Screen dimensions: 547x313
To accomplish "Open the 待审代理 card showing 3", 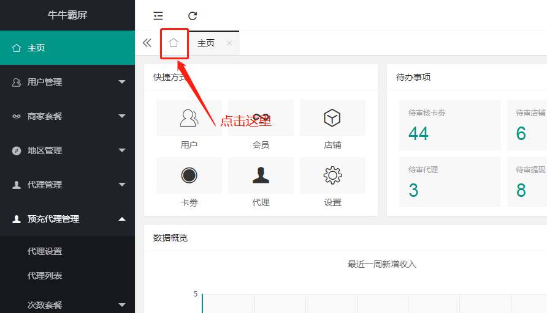I will [x=450, y=182].
